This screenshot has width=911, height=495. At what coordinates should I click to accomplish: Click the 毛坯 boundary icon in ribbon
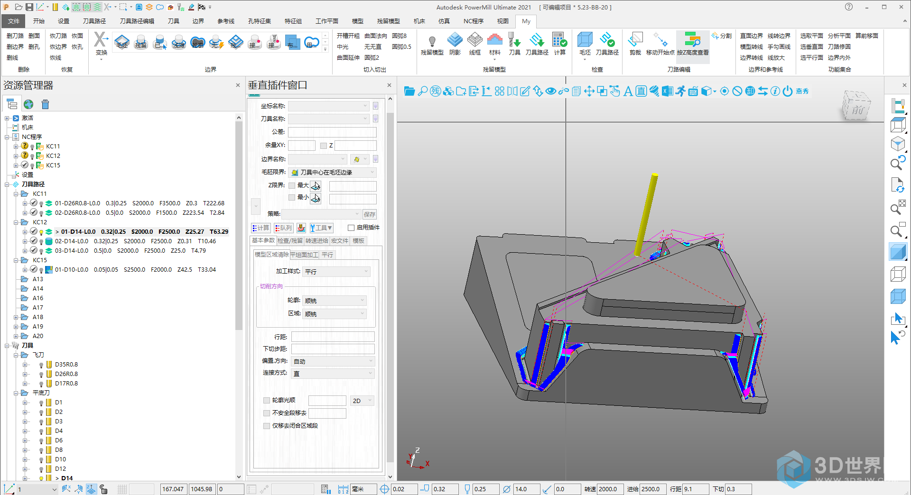click(x=122, y=42)
